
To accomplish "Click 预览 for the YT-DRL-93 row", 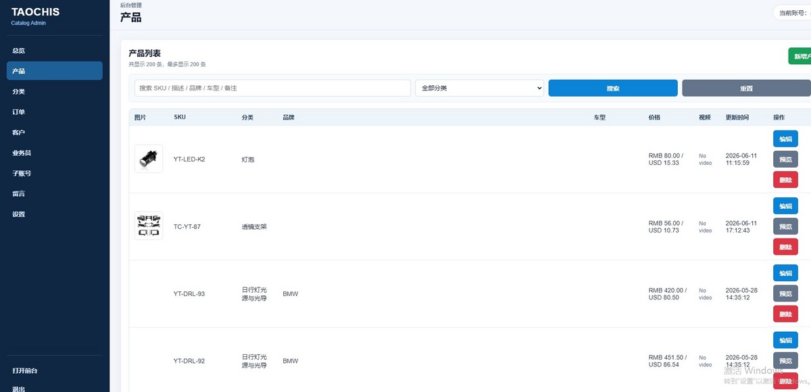I will click(785, 294).
